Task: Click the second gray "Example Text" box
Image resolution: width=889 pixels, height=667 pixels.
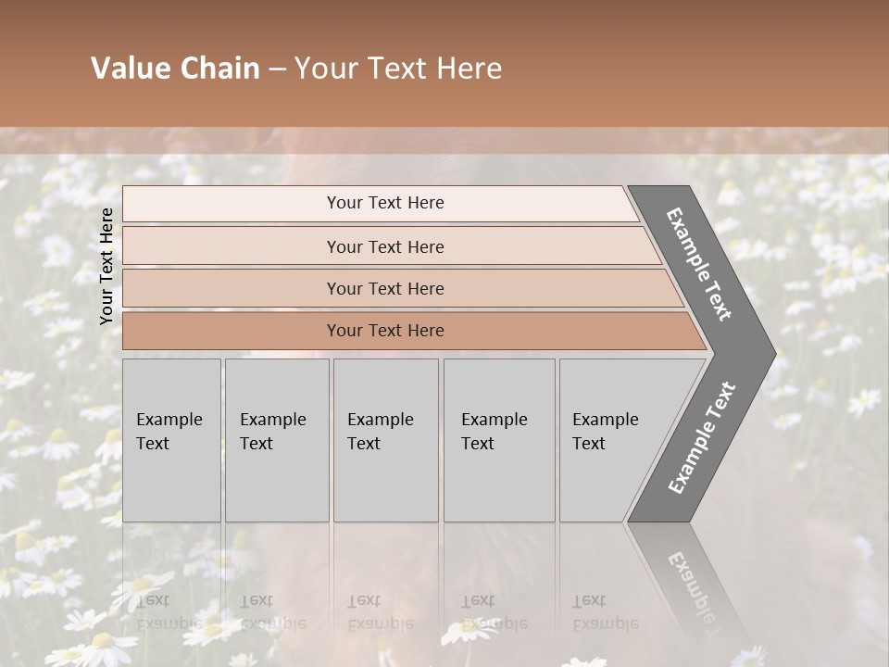Action: (276, 440)
